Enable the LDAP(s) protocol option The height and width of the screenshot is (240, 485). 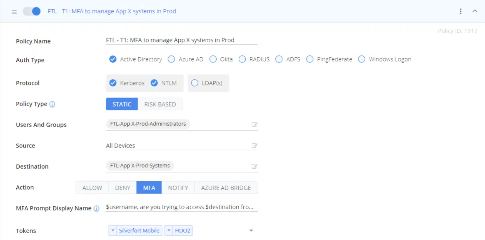point(195,83)
